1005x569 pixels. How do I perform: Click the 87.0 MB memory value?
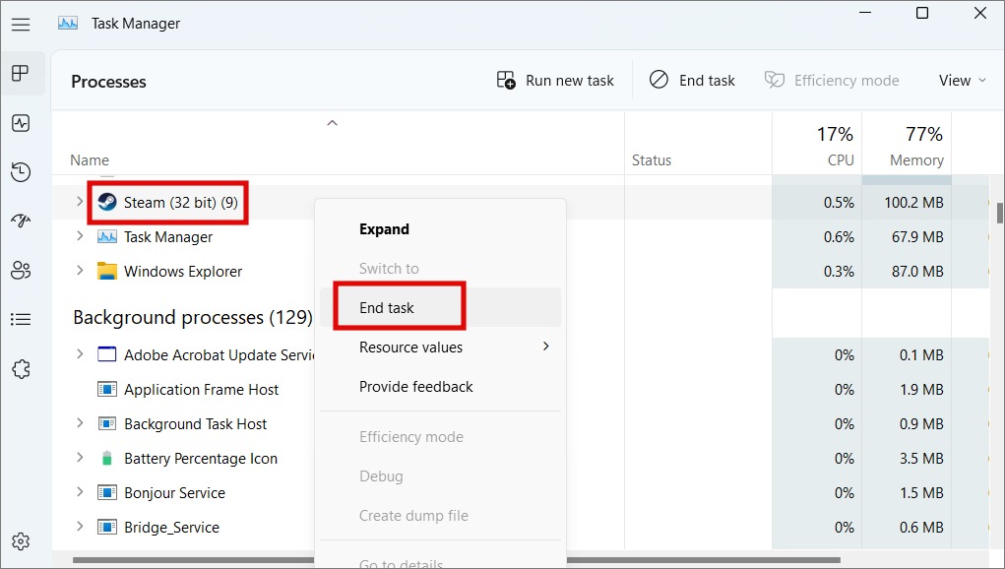coord(917,272)
